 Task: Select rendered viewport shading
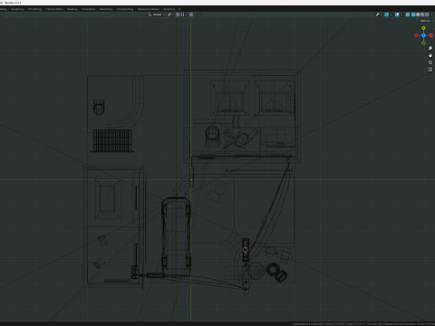tap(427, 14)
